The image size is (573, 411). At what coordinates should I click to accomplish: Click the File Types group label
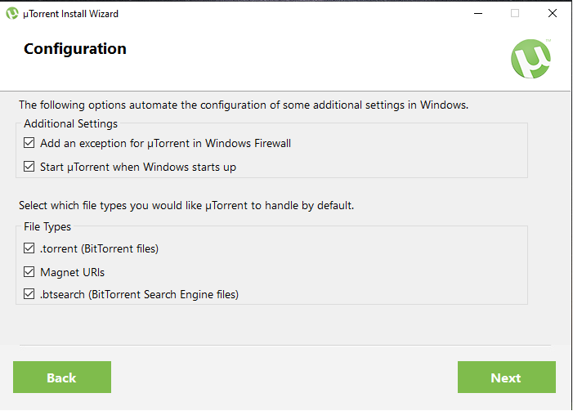[x=47, y=226]
